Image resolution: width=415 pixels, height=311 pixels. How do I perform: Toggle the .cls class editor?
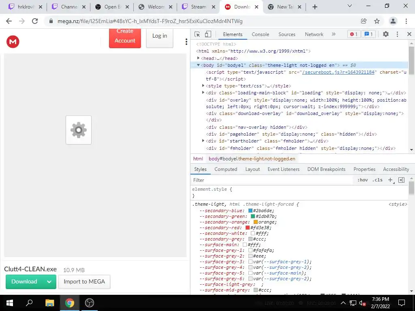pyautogui.click(x=377, y=180)
